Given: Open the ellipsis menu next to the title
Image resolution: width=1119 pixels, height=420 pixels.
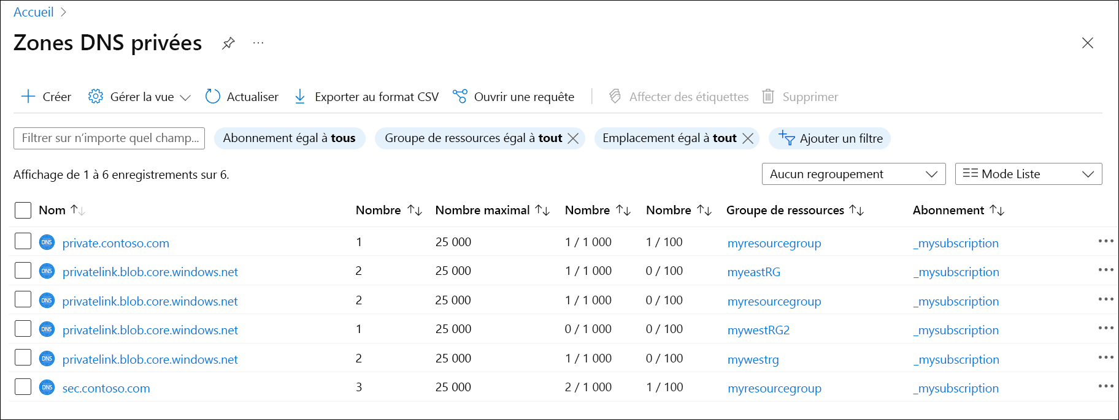Looking at the screenshot, I should [x=258, y=43].
